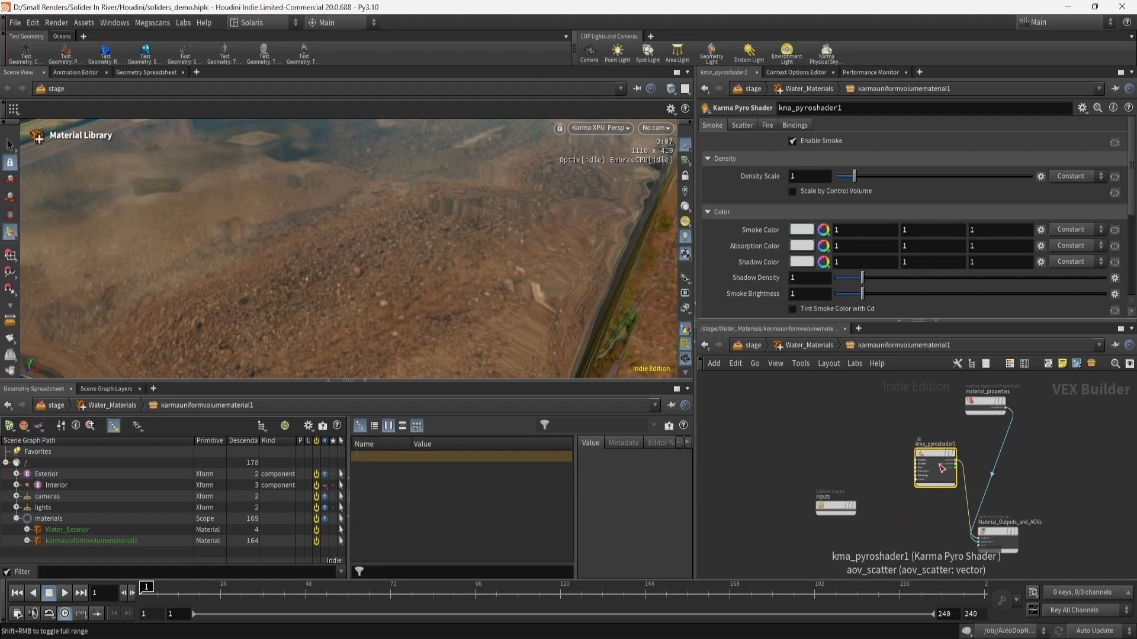Open Density Scale Constant dropdown
Image resolution: width=1137 pixels, height=639 pixels.
coord(1077,176)
